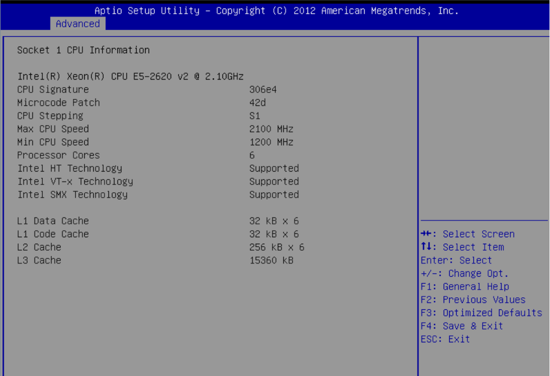Click the L2 Cache label
The width and height of the screenshot is (550, 376).
click(x=39, y=247)
